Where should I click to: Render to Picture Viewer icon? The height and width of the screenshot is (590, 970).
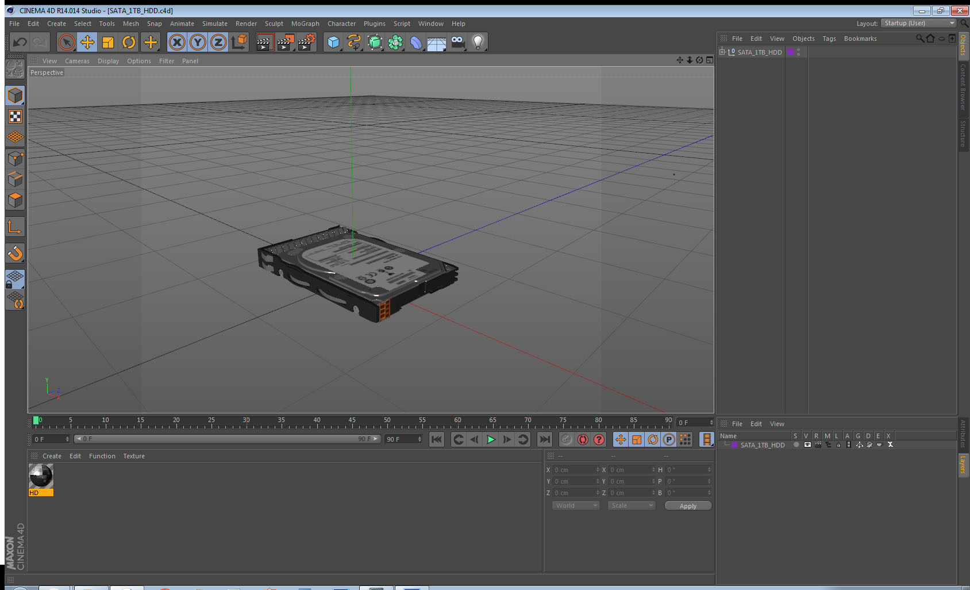pos(286,42)
